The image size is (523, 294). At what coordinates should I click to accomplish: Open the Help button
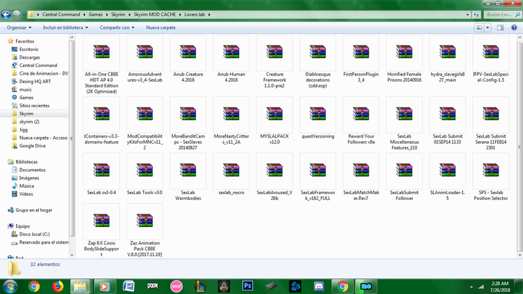[514, 28]
